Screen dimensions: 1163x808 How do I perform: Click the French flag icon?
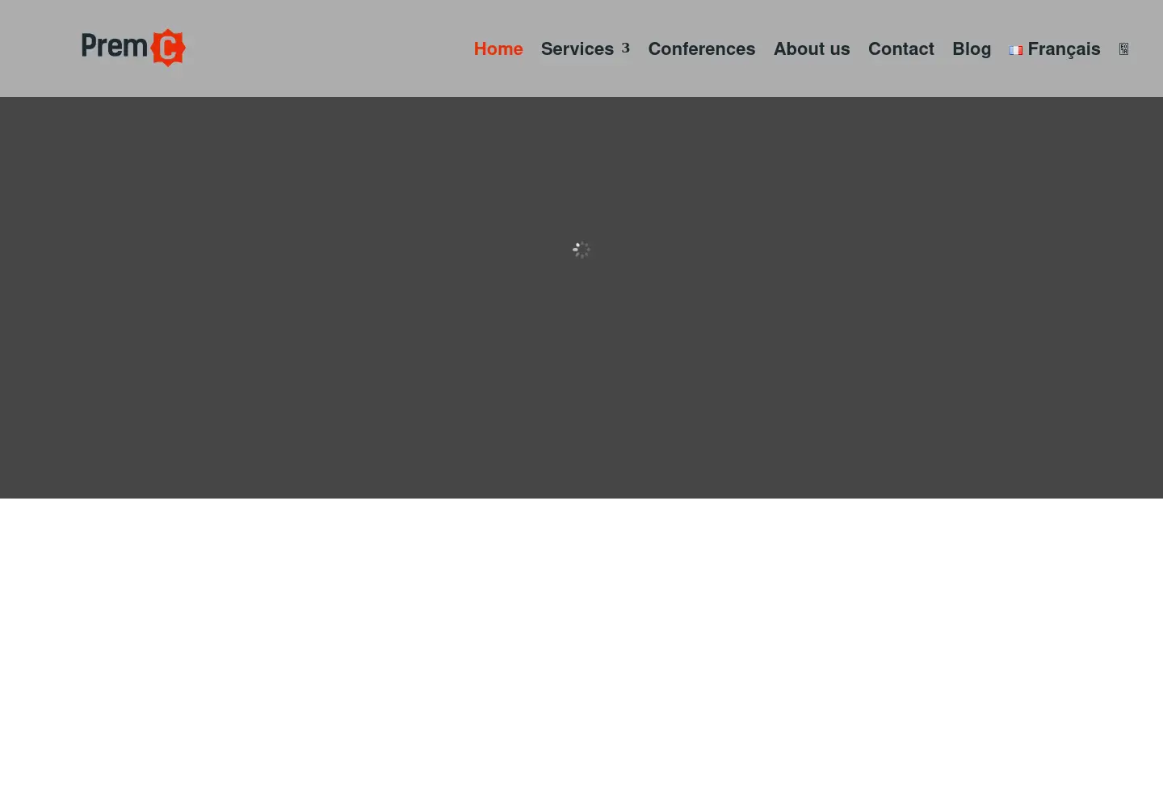(1016, 50)
